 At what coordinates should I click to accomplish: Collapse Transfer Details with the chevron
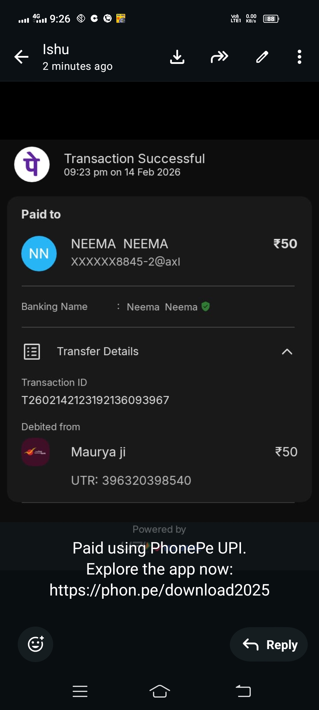coord(287,352)
